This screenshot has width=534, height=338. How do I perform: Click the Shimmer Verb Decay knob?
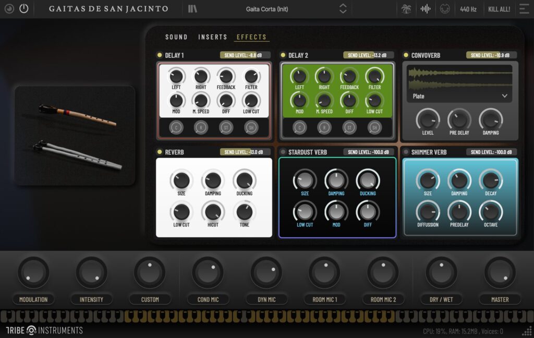[x=491, y=180]
